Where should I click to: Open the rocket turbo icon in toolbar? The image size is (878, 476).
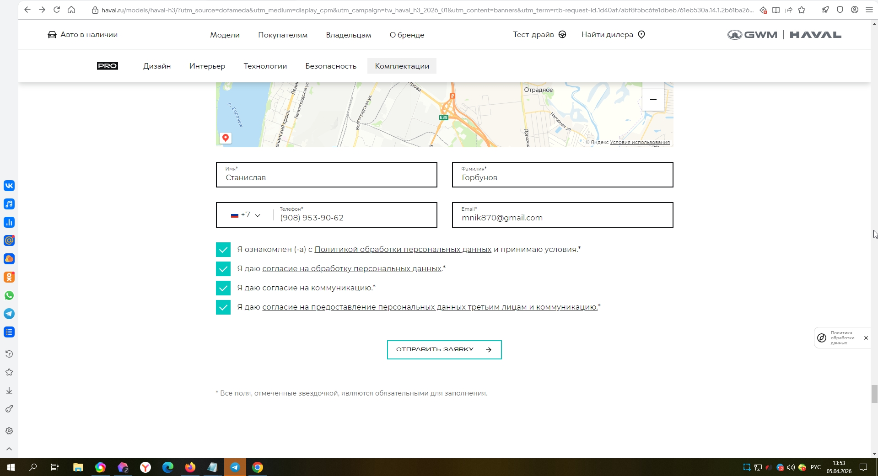click(825, 10)
